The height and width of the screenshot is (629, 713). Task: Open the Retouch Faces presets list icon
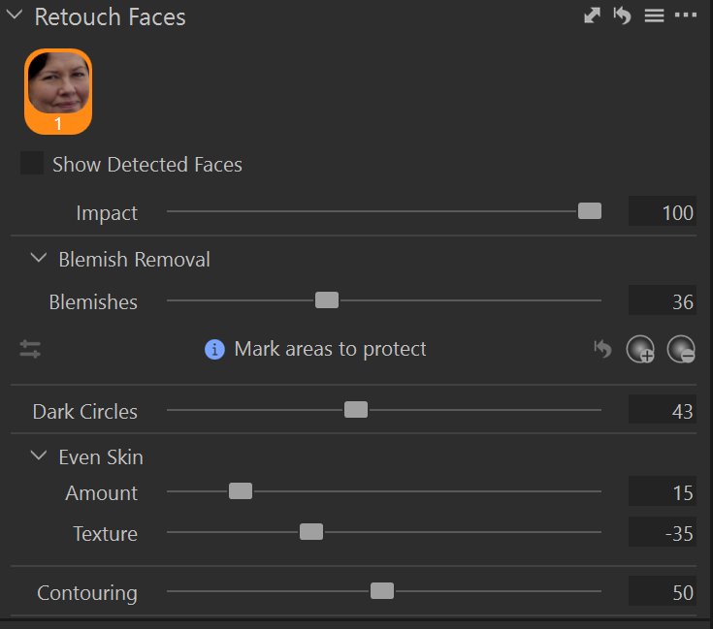654,16
